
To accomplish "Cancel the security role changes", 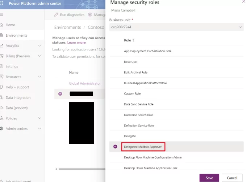I will tap(232, 178).
